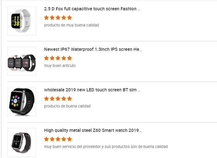Select review text "muy buen artículo"
The width and height of the screenshot is (217, 158).
pos(60,65)
